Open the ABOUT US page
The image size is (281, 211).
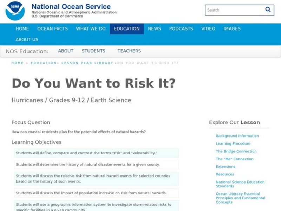click(x=27, y=40)
